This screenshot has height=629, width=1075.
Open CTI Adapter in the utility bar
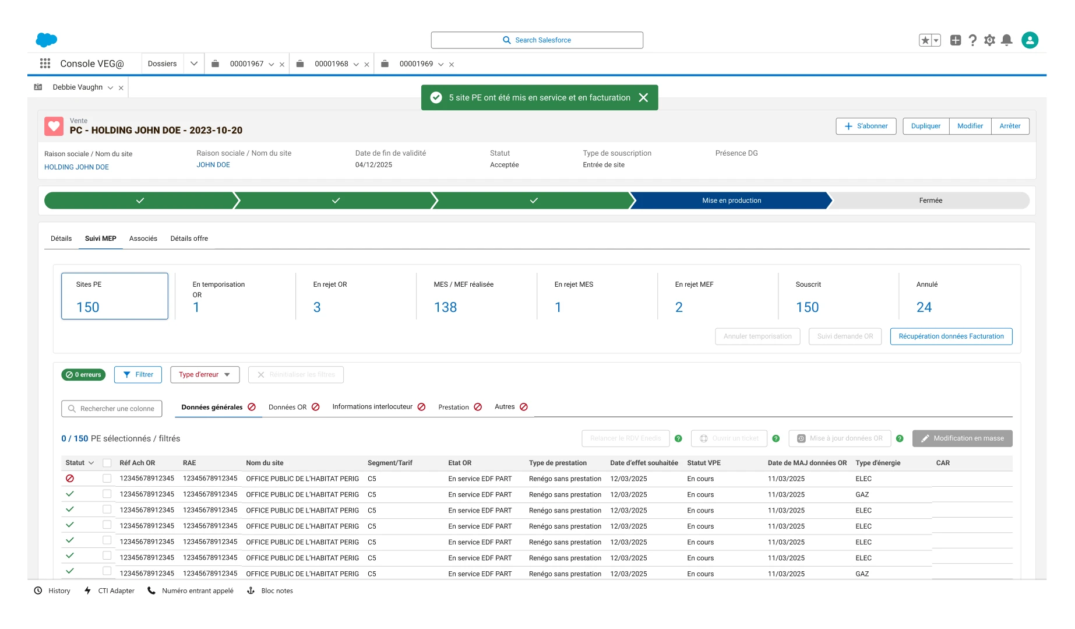coord(110,591)
